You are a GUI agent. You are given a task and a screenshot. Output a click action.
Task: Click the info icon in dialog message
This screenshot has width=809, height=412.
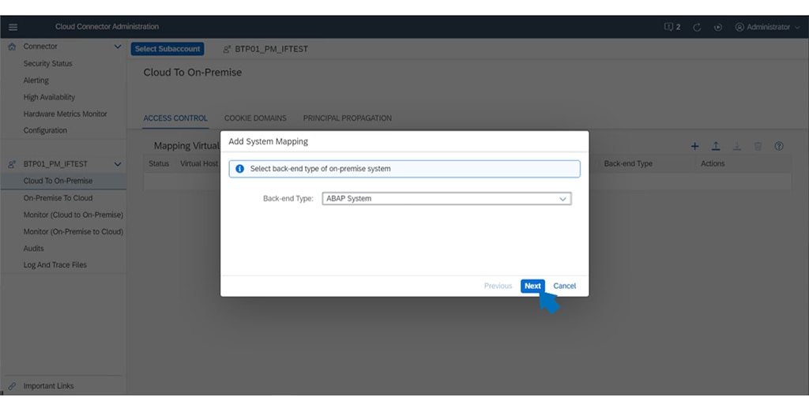pyautogui.click(x=239, y=169)
